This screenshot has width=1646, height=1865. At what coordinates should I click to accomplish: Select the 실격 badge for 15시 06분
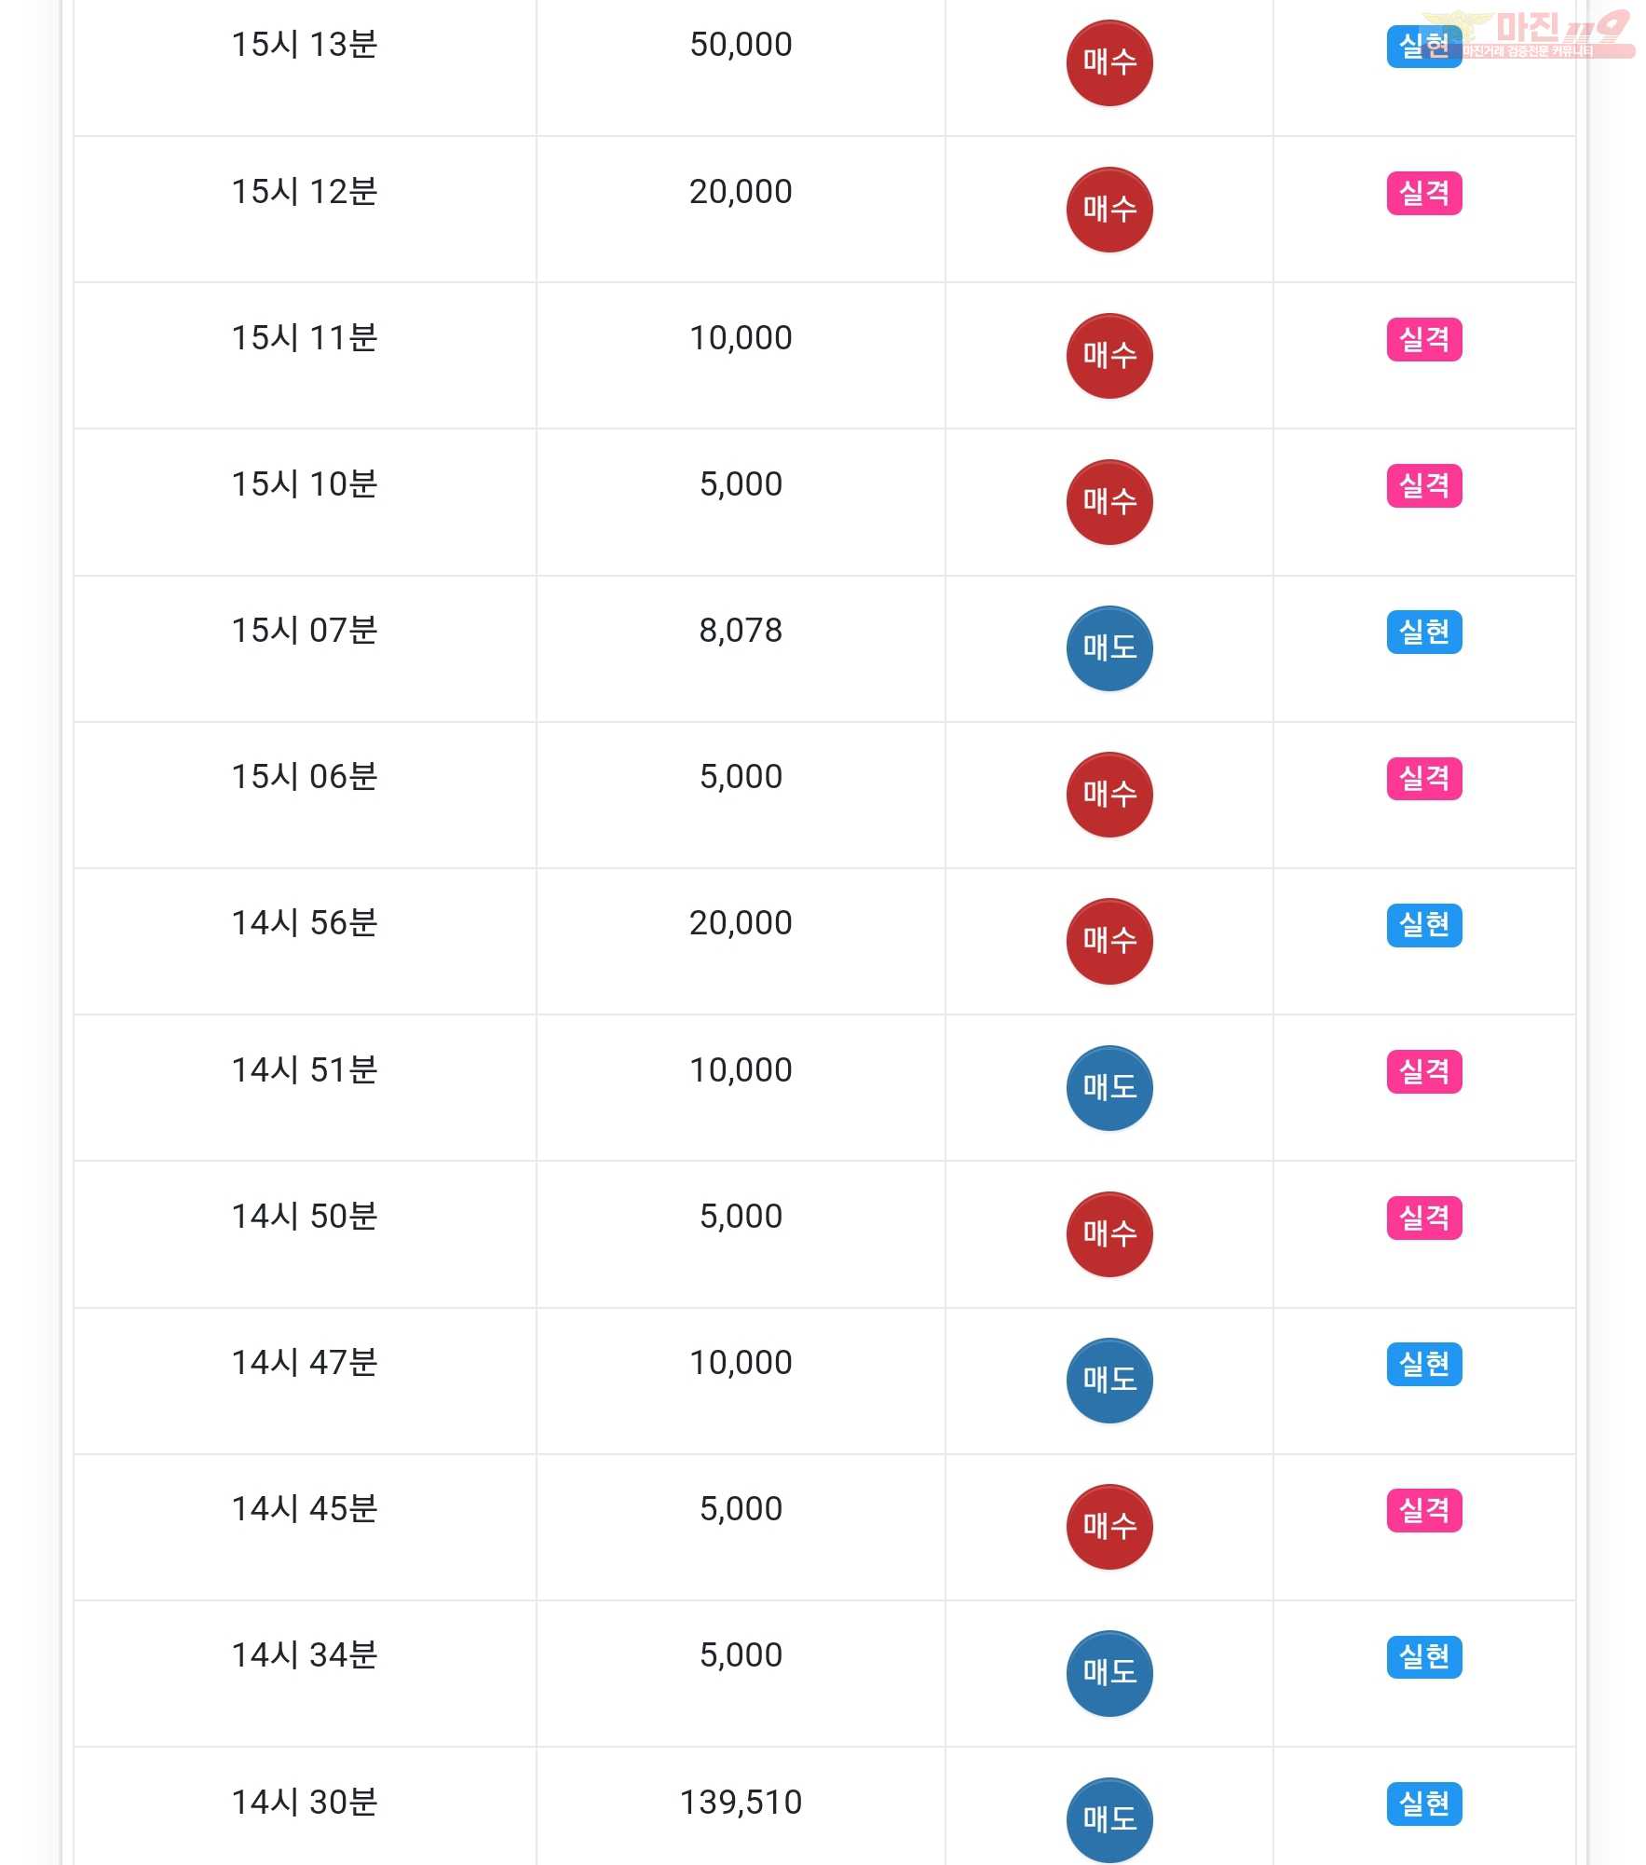point(1423,778)
